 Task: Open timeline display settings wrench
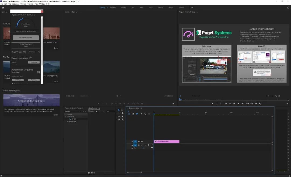click(145, 114)
